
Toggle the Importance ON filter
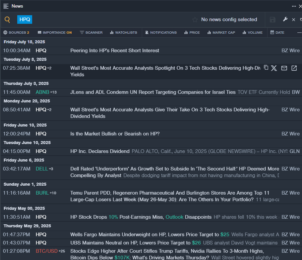pos(55,32)
